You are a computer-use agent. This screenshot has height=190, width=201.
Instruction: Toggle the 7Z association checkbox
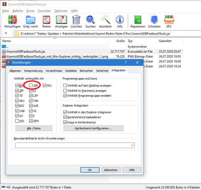[x=17, y=96]
